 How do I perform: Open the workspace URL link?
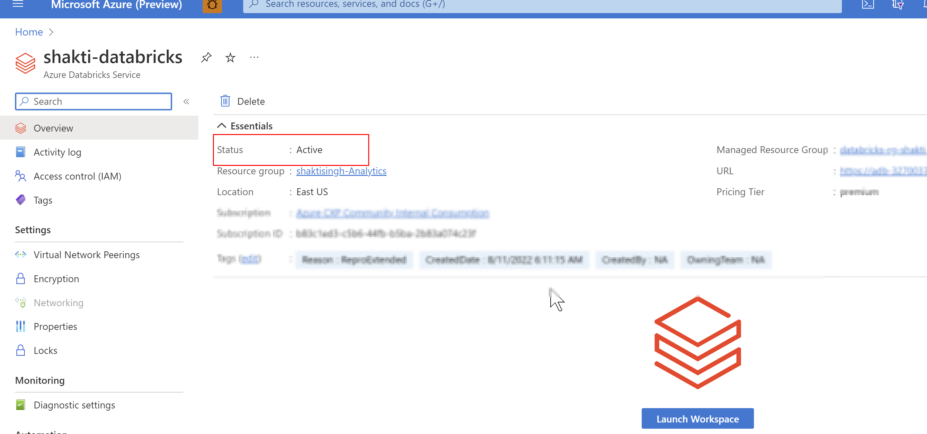pos(883,171)
